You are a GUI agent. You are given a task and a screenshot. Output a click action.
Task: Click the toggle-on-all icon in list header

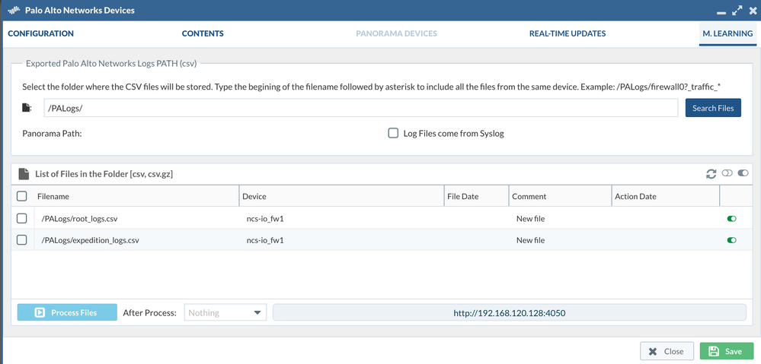tap(743, 173)
